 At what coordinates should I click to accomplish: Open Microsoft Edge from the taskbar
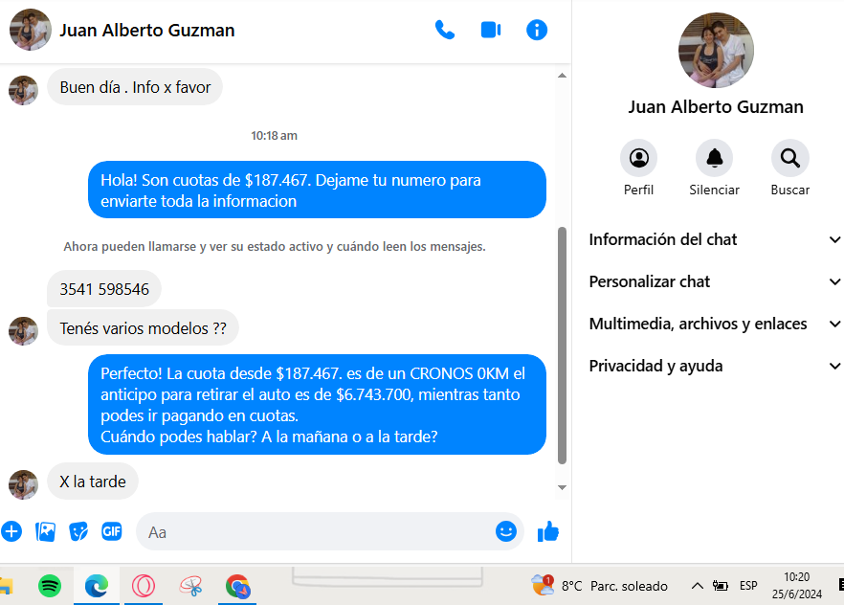[x=97, y=586]
